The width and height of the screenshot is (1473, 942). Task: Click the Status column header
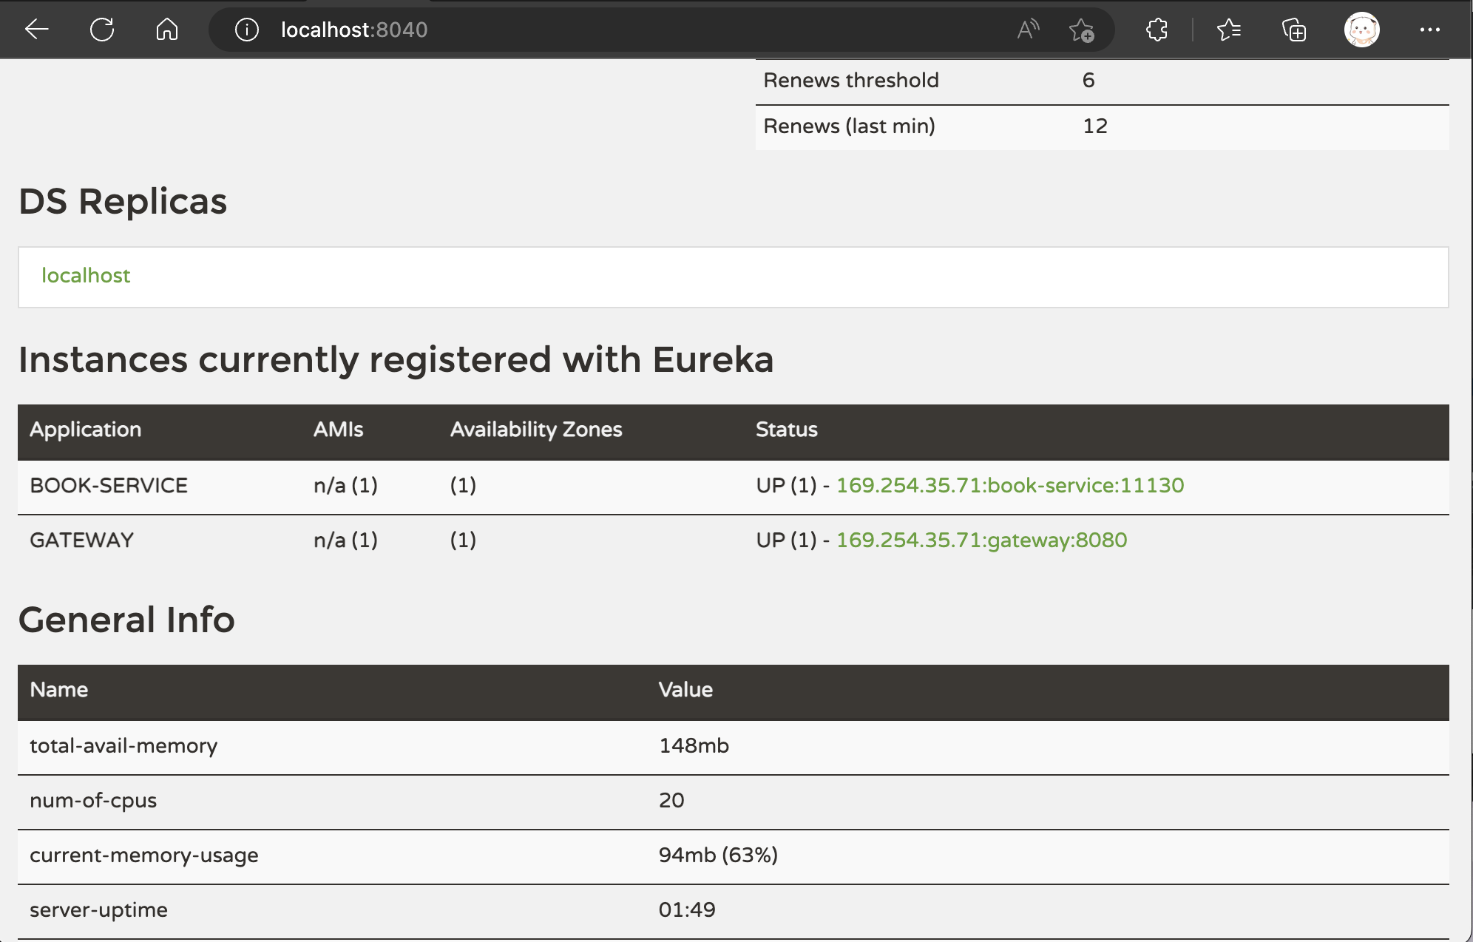click(x=786, y=430)
